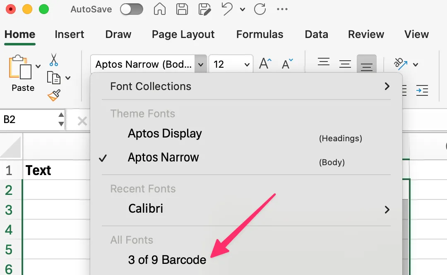Screen dimensions: 447x275
Task: Click the Save icon in title bar
Action: (182, 9)
